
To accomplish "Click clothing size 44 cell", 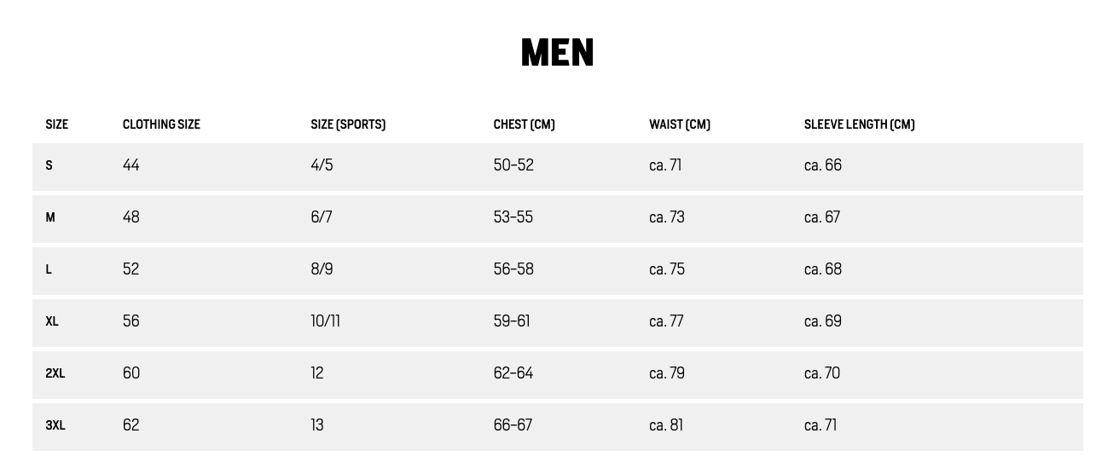I will (x=130, y=165).
